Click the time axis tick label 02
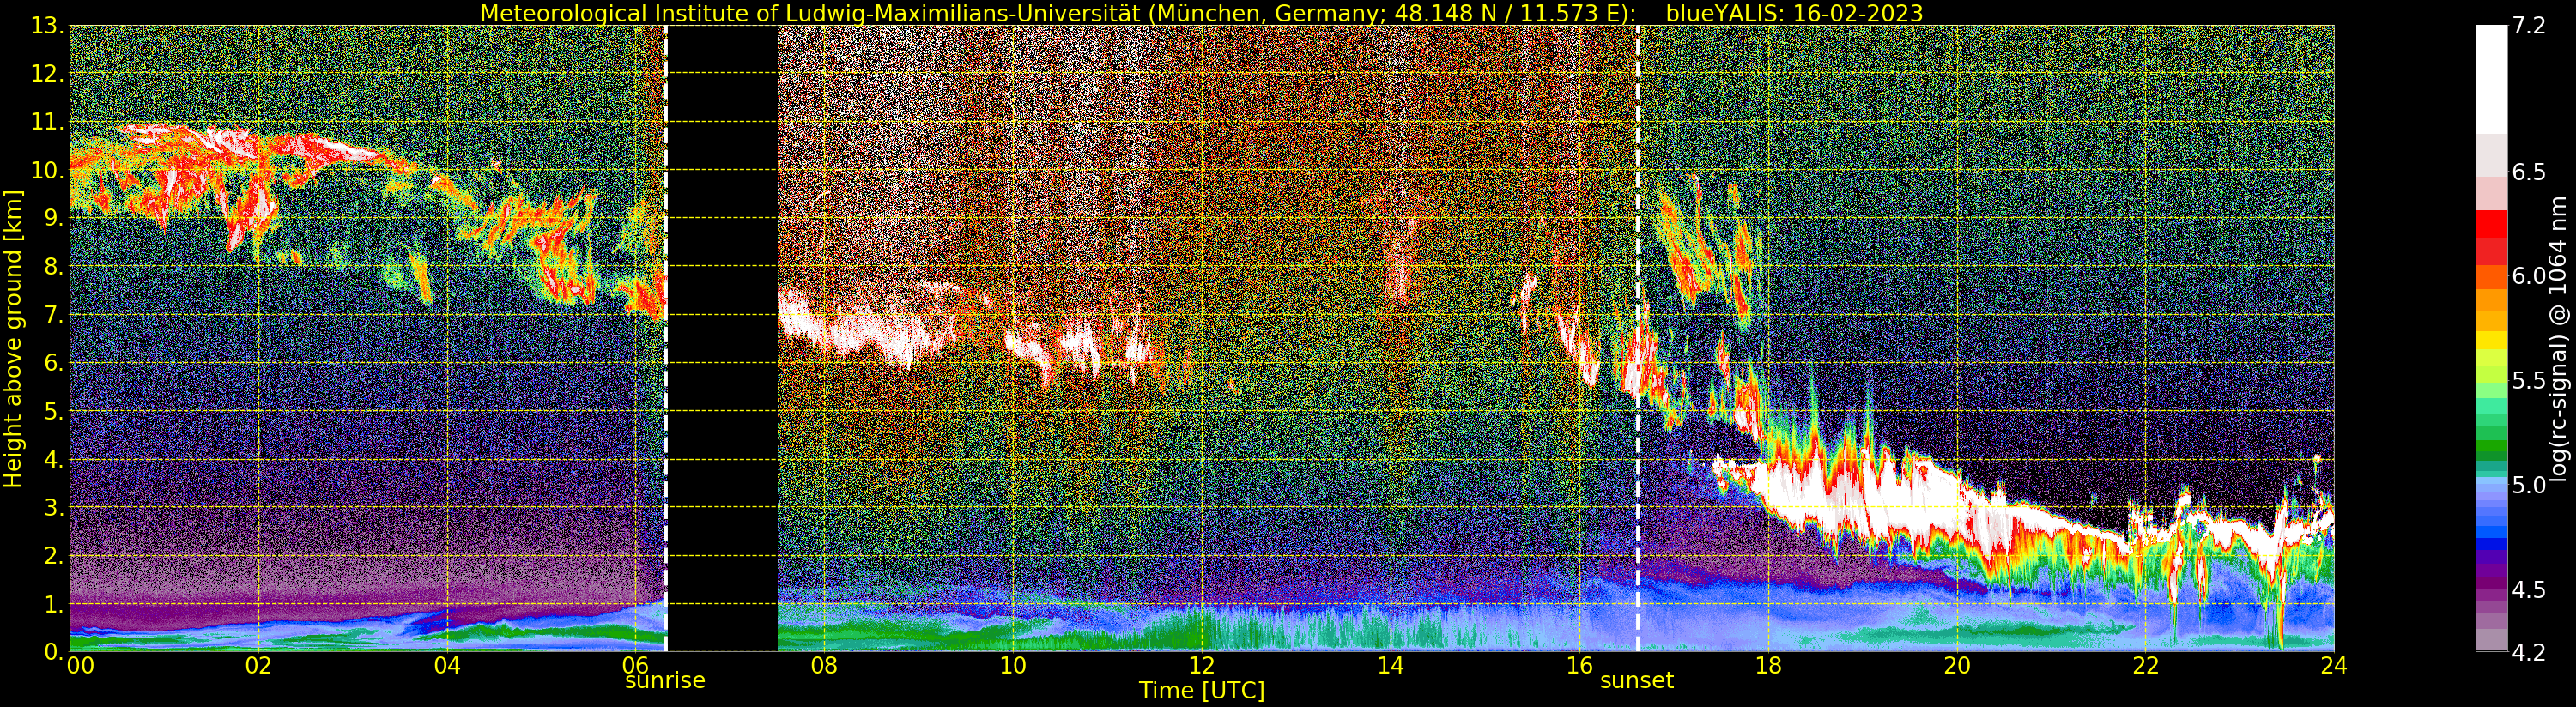 point(258,665)
